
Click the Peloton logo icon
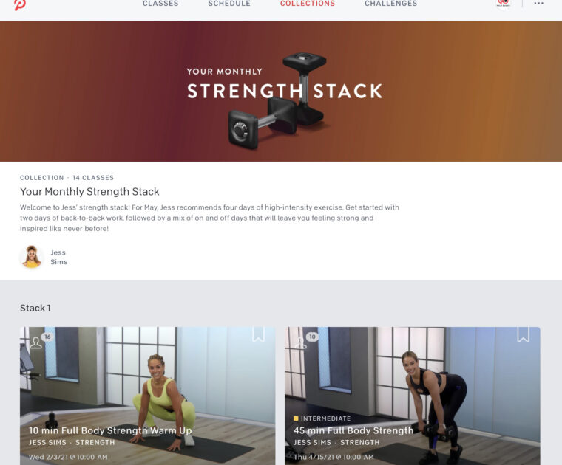20,4
